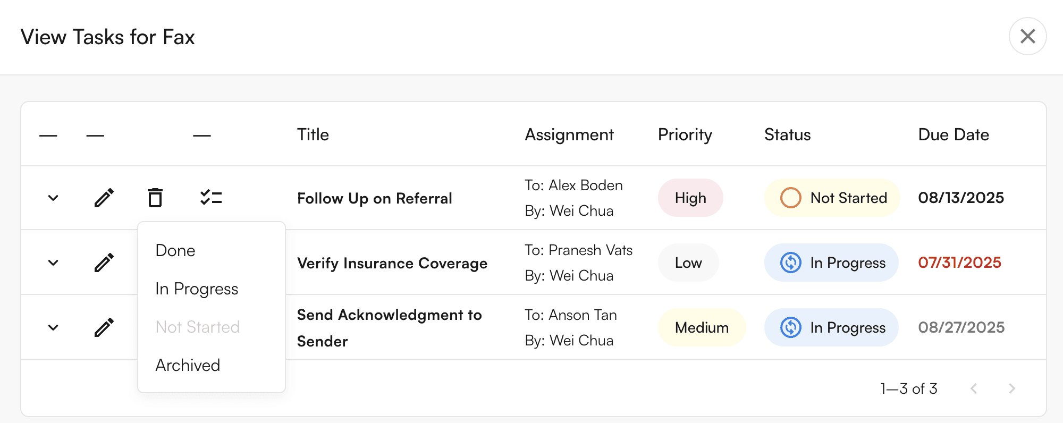Expand the Follow Up on Referral row
The image size is (1063, 423).
[x=53, y=198]
